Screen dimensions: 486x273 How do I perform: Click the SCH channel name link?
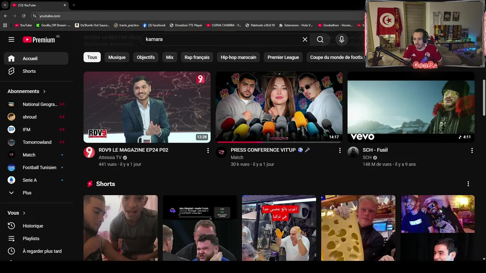point(367,157)
